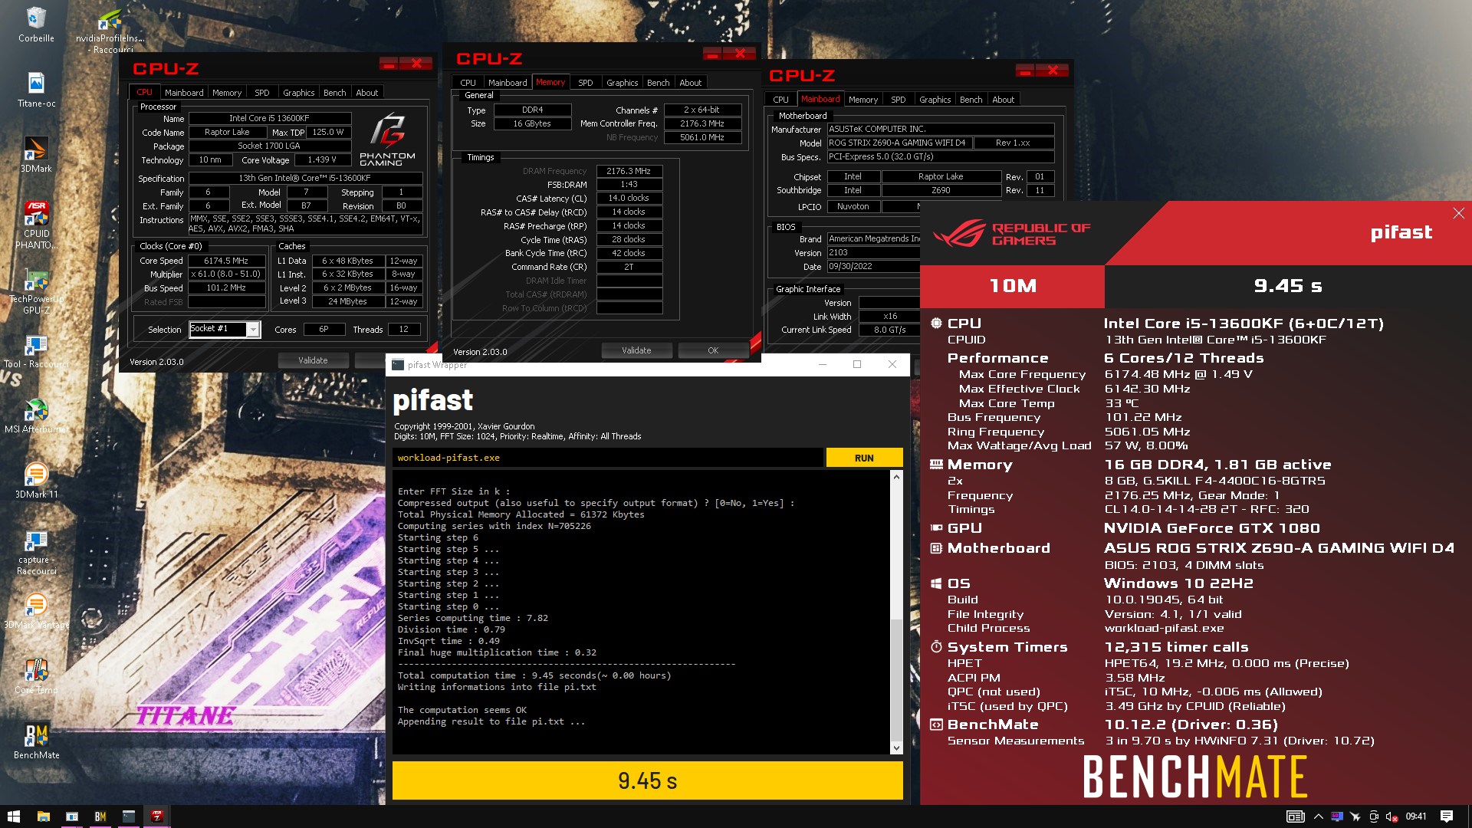The width and height of the screenshot is (1472, 828).
Task: Select Memory tab in right CPU-Z window
Action: [863, 100]
